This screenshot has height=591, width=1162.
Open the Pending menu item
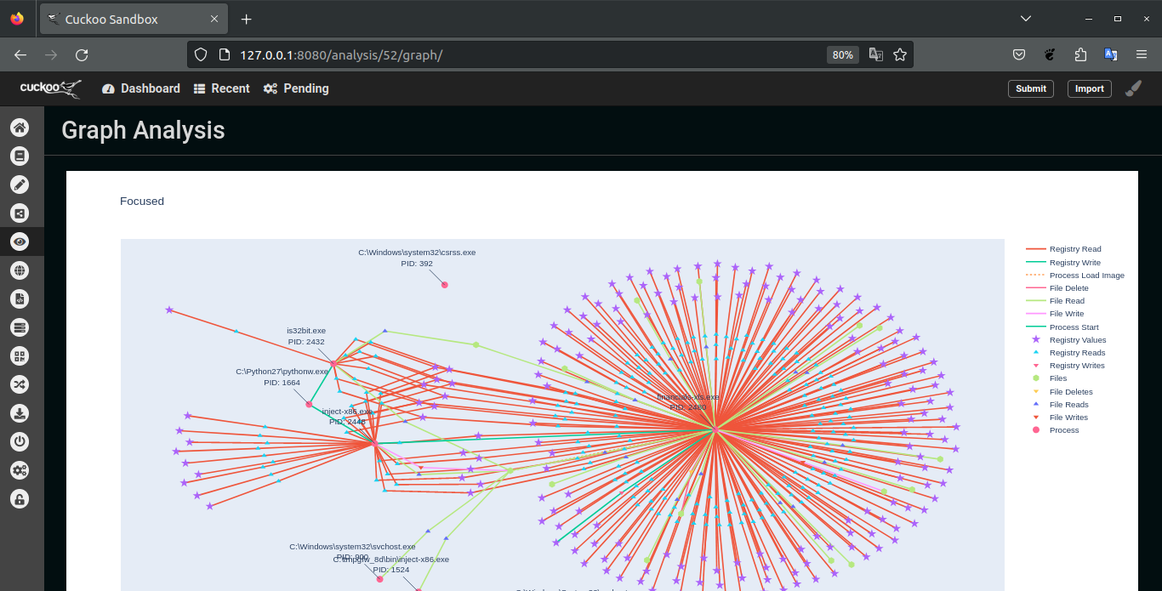point(296,88)
